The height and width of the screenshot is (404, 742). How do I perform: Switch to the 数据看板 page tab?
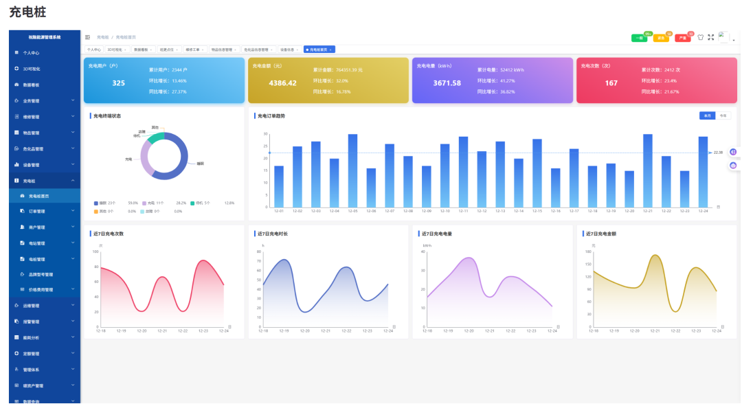[x=142, y=49]
